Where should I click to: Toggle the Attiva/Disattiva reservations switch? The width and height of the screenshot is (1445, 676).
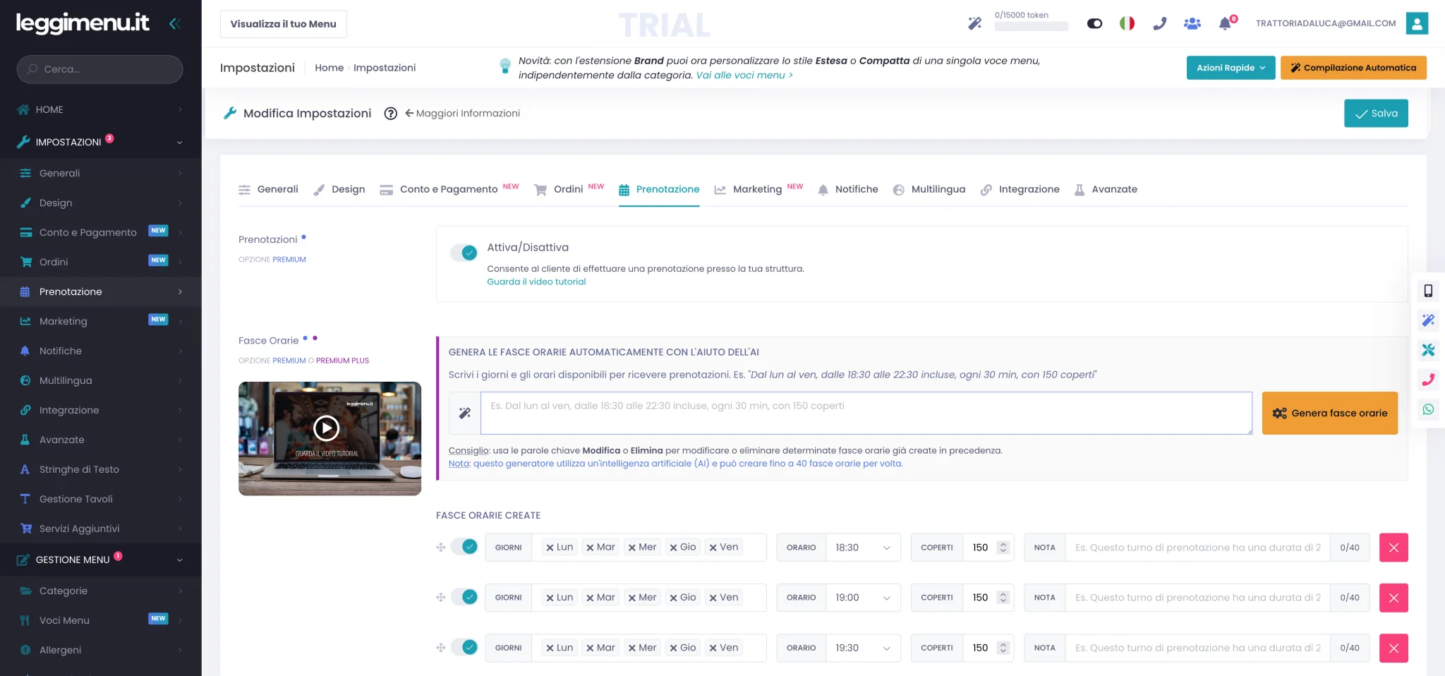[x=464, y=253]
